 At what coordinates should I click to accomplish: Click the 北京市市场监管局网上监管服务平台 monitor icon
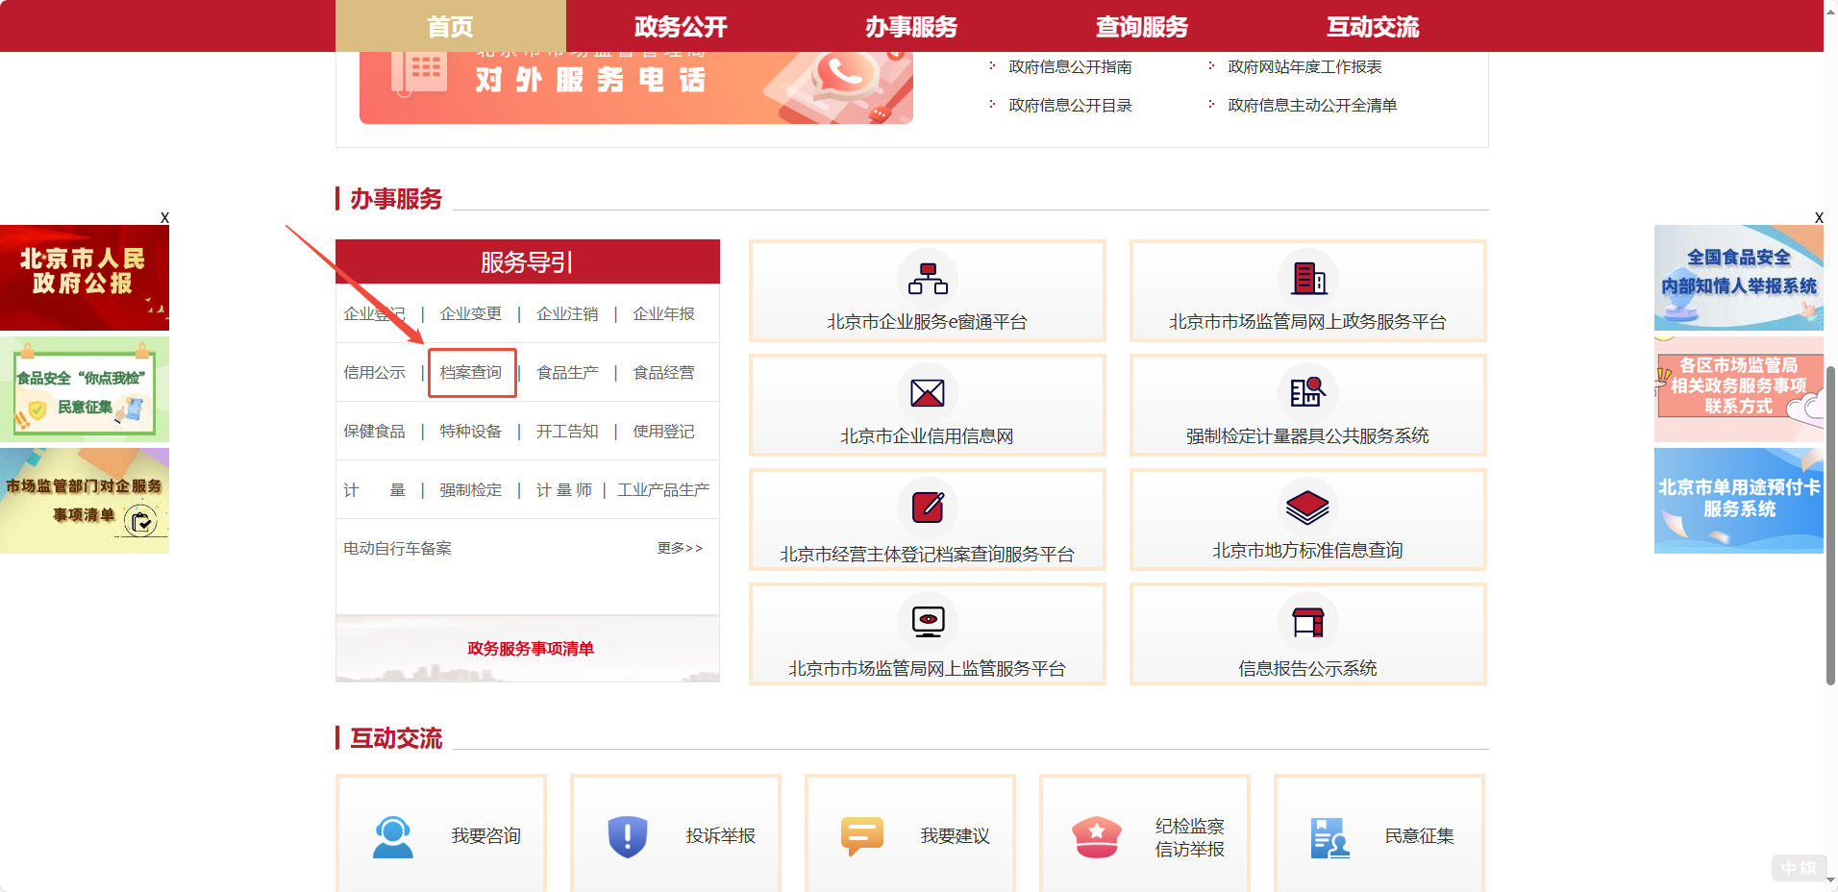coord(928,621)
